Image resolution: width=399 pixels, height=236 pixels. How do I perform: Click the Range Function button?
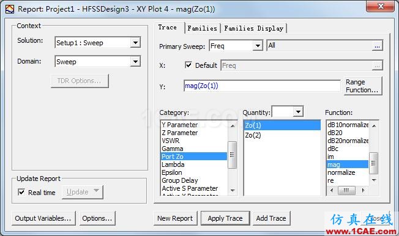point(363,86)
